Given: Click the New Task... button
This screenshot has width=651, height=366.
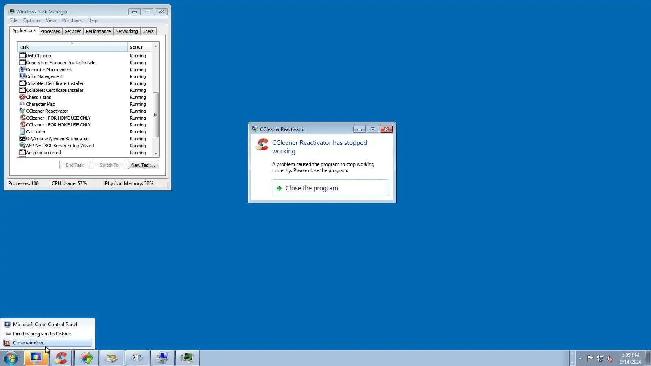Looking at the screenshot, I should click(143, 165).
